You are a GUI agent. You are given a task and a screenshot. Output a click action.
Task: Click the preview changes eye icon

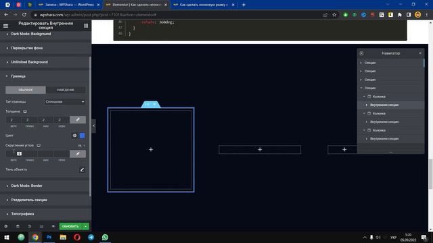tap(53, 226)
